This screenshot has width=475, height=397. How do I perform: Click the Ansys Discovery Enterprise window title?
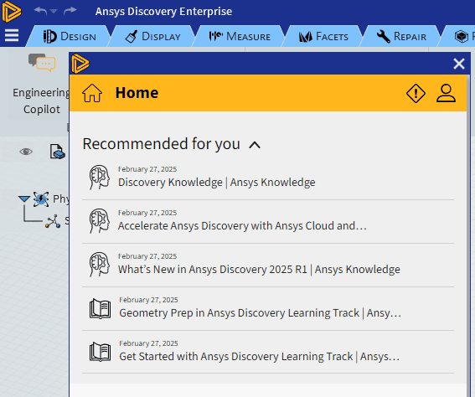tap(163, 12)
